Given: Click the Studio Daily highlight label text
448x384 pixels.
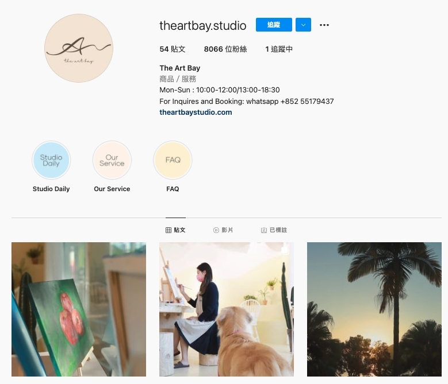Looking at the screenshot, I should point(51,189).
